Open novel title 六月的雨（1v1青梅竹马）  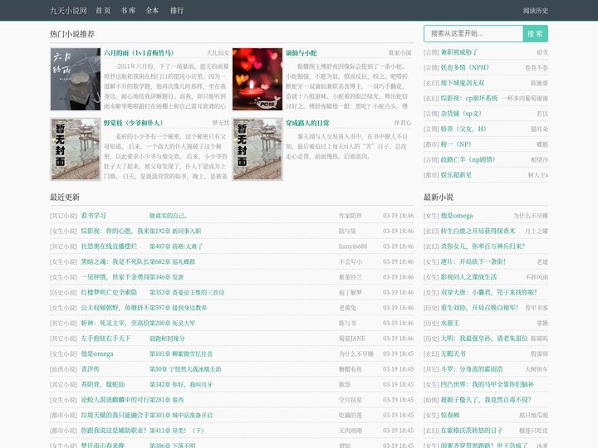click(139, 52)
